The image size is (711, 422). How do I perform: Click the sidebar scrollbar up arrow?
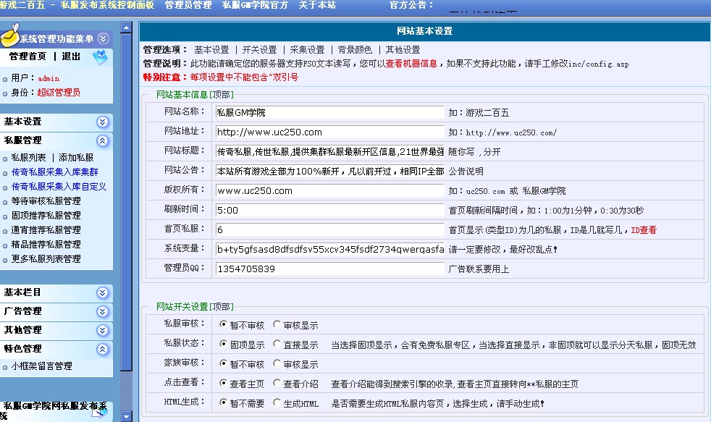(125, 27)
